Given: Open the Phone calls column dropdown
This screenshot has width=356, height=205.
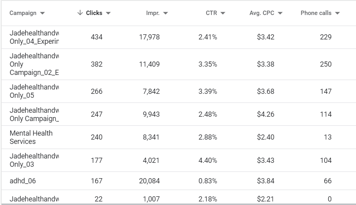Looking at the screenshot, I should click(x=337, y=13).
